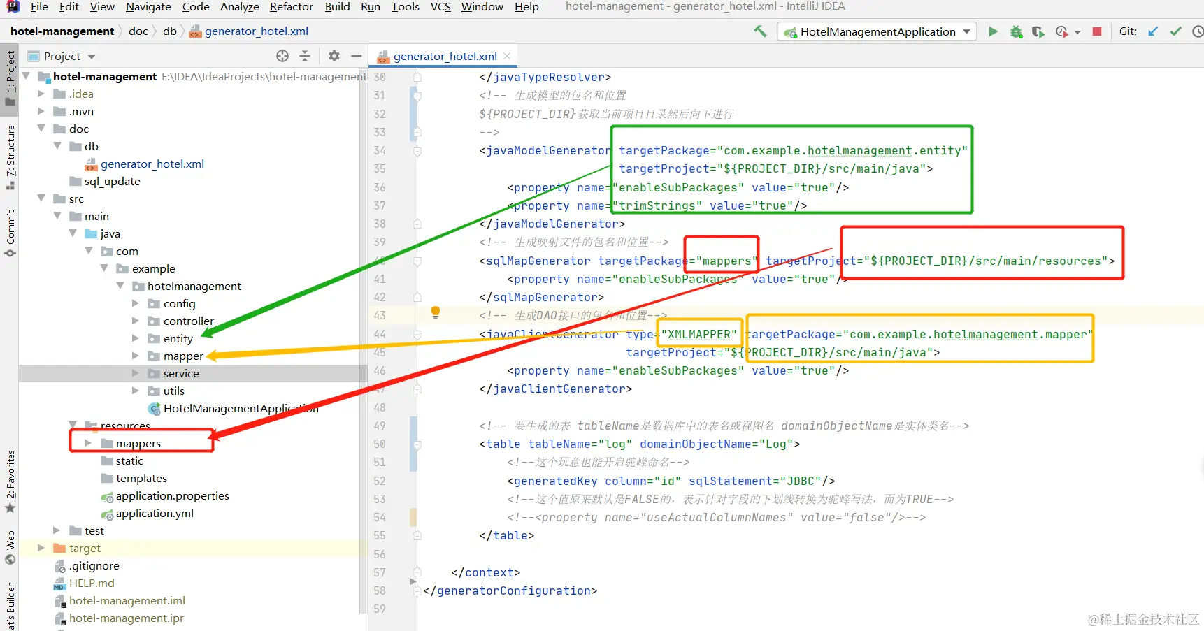Open the Analyze menu
Screen dimensions: 1204x631
click(x=240, y=7)
